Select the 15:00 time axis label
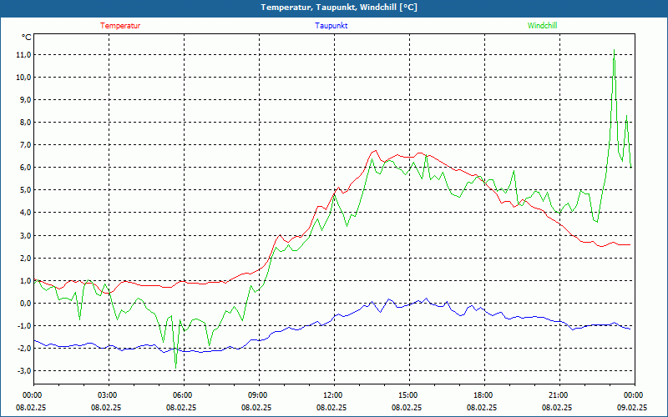 coord(407,395)
